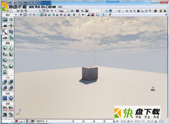Image resolution: width=169 pixels, height=124 pixels.
Task: Open the Matinee clapperboard icon
Action: 87,11
